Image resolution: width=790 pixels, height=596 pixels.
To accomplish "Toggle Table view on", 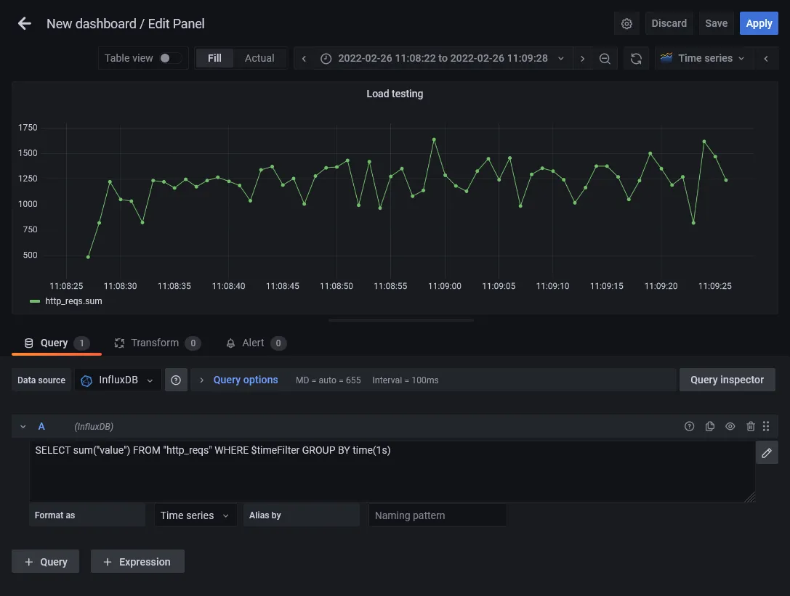I will click(x=167, y=57).
